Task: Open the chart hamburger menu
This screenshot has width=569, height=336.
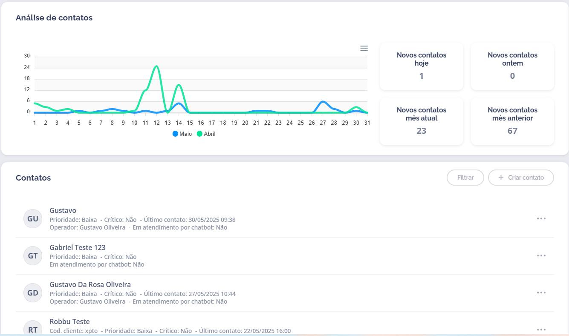Action: (364, 48)
